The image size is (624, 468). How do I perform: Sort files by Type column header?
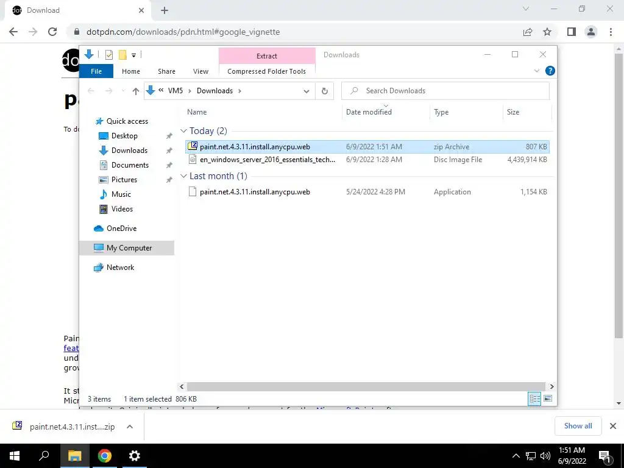point(441,112)
